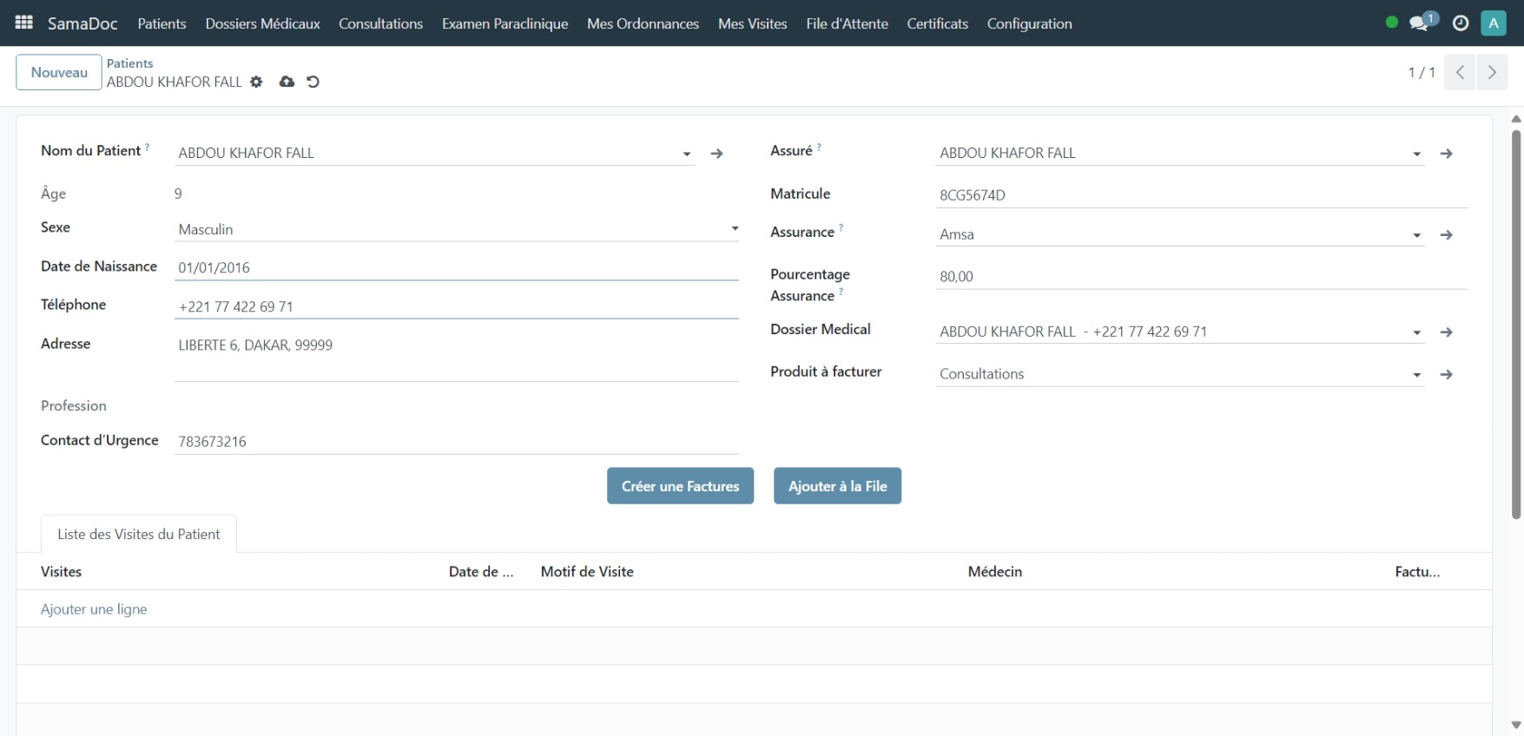Discard changes with the undo arrow icon
The width and height of the screenshot is (1524, 736).
tap(313, 82)
